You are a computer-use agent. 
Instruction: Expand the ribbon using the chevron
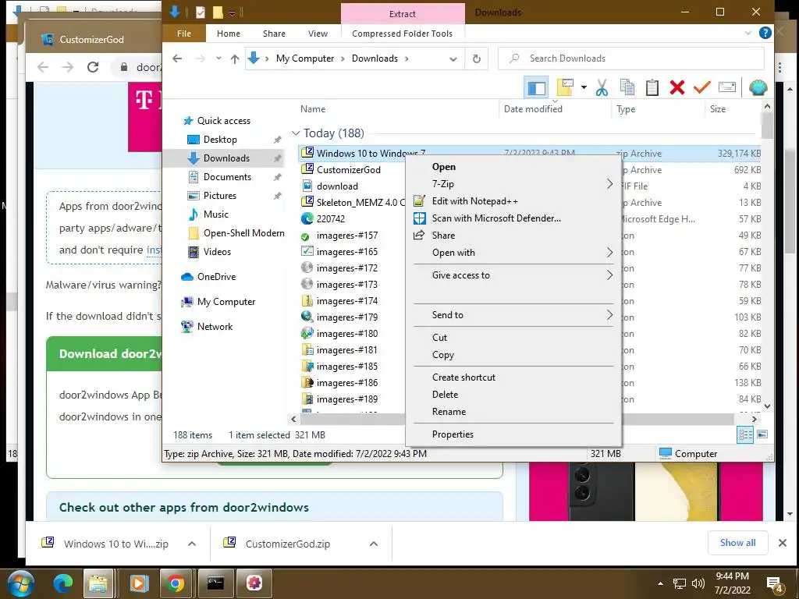pos(748,33)
